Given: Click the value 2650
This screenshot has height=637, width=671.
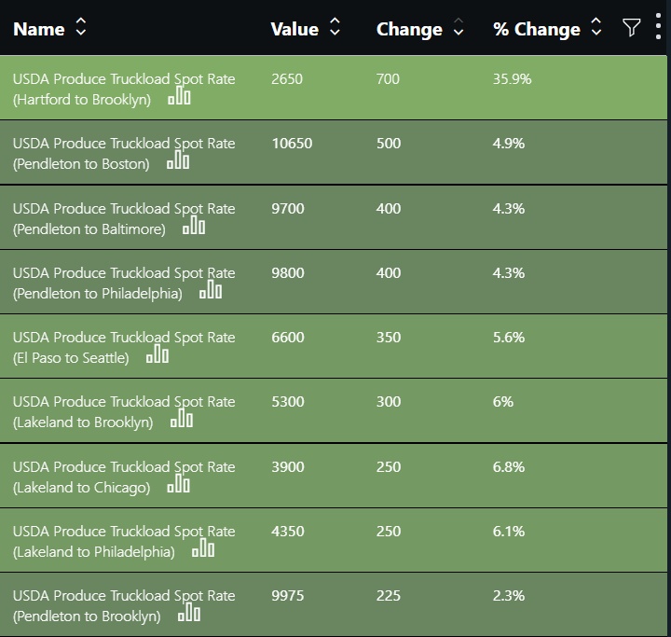Looking at the screenshot, I should pos(287,79).
